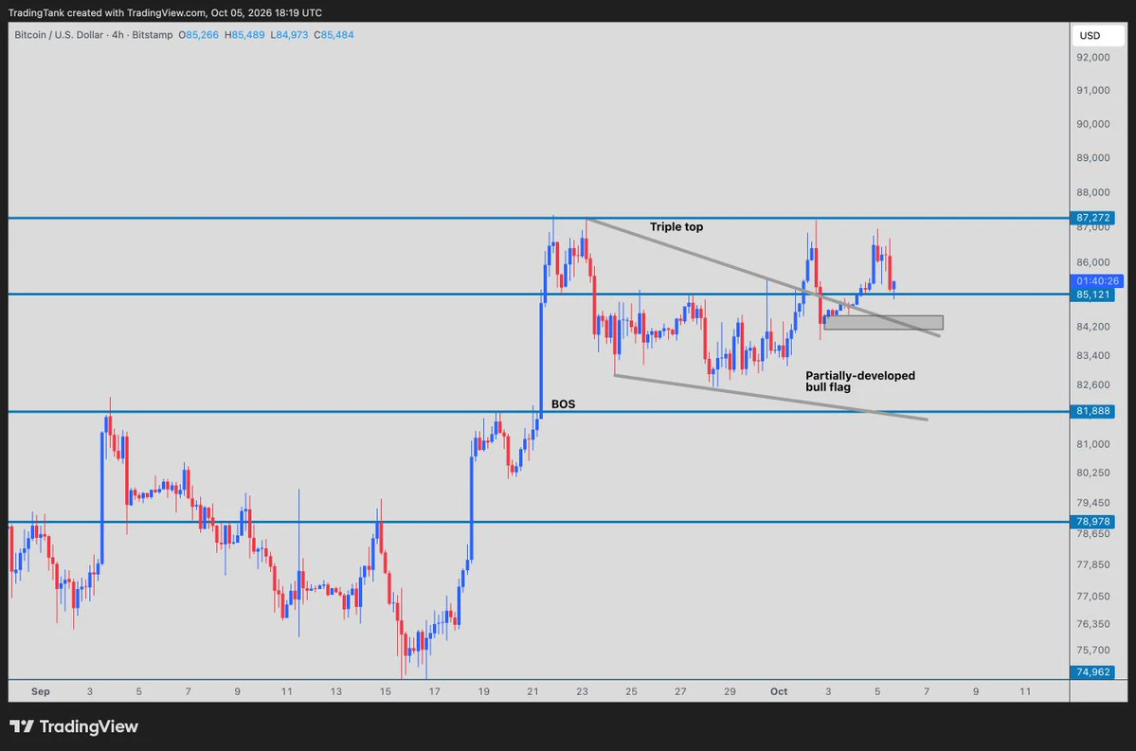Click the "Sep" label on the time axis
This screenshot has height=751, width=1136.
[41, 691]
